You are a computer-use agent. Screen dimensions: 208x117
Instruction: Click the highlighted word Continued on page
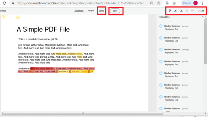[x=79, y=72]
